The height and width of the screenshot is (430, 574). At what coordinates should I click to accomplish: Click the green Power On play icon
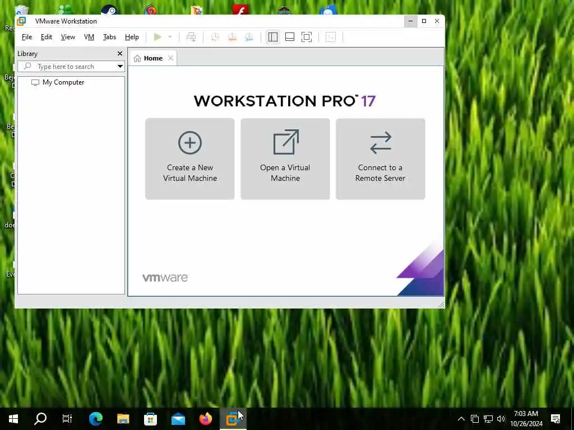pyautogui.click(x=158, y=37)
